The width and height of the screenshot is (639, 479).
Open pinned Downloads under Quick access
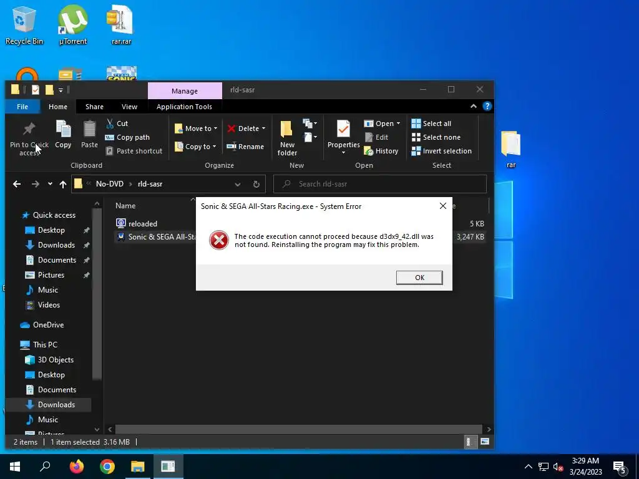[x=56, y=245]
